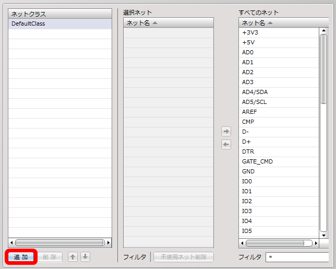Select the +3V3 net in list
Image resolution: width=336 pixels, height=269 pixels.
279,32
